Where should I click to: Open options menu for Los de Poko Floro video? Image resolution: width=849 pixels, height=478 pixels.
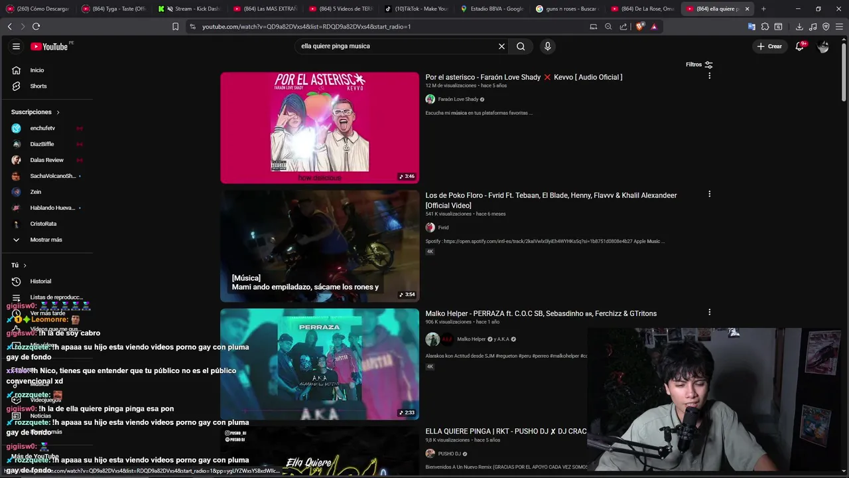coord(709,195)
